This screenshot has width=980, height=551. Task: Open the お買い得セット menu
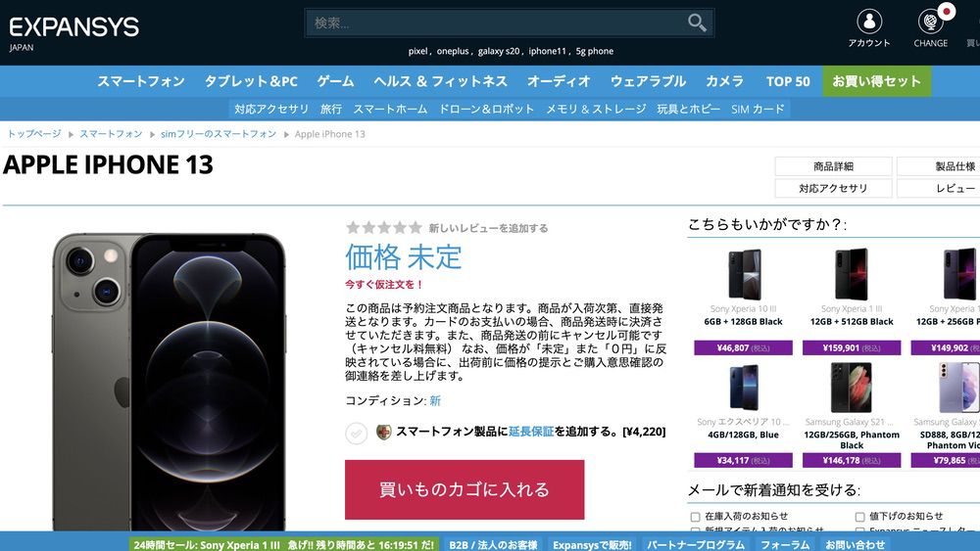point(877,81)
